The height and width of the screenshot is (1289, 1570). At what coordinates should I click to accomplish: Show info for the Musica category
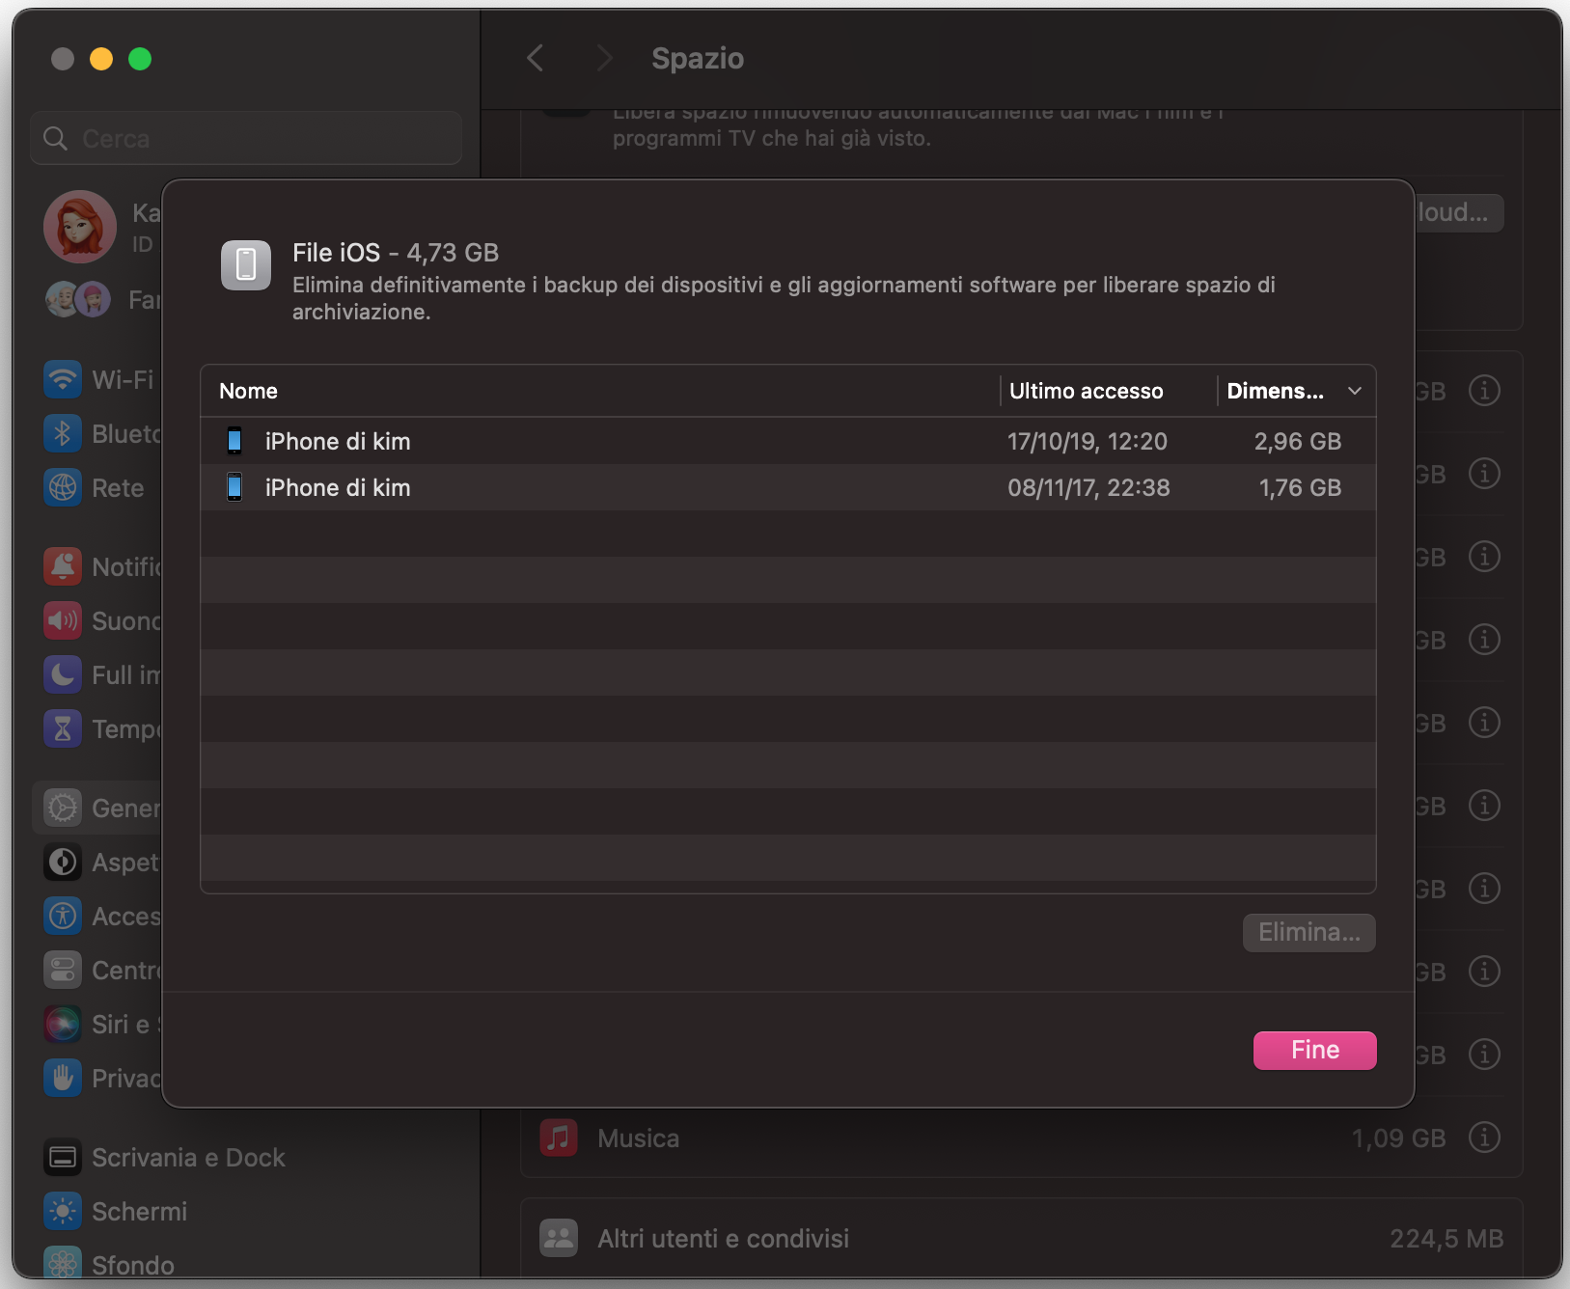(x=1483, y=1138)
